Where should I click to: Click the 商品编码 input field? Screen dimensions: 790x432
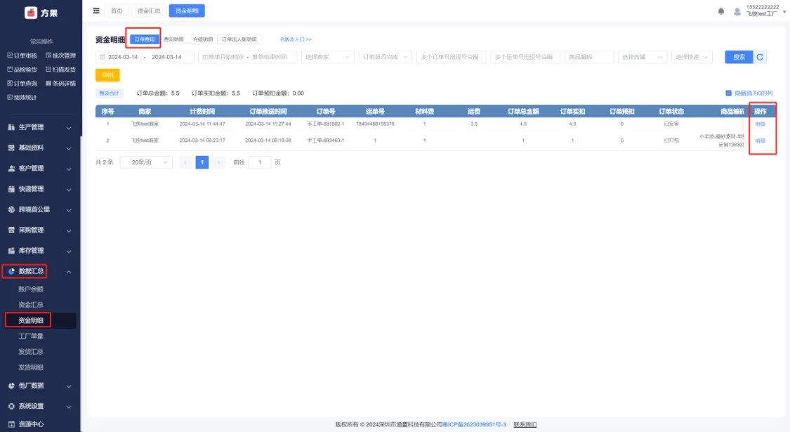[x=589, y=57]
